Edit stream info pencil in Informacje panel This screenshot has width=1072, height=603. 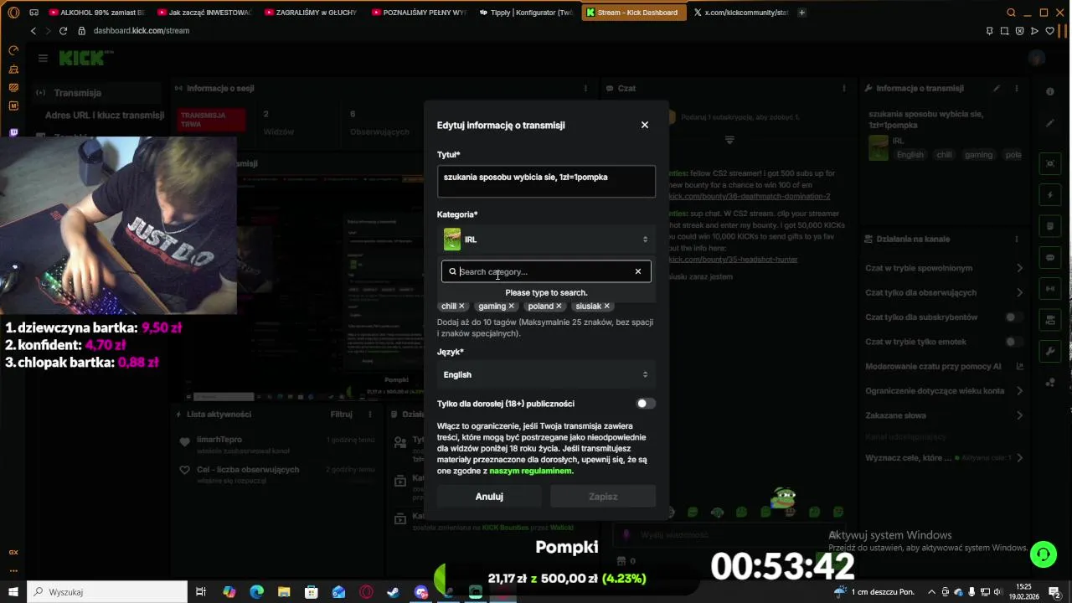click(x=997, y=88)
